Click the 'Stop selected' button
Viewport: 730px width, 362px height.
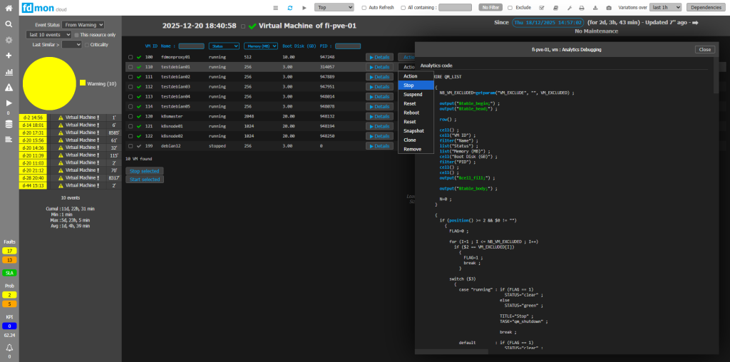pos(143,171)
